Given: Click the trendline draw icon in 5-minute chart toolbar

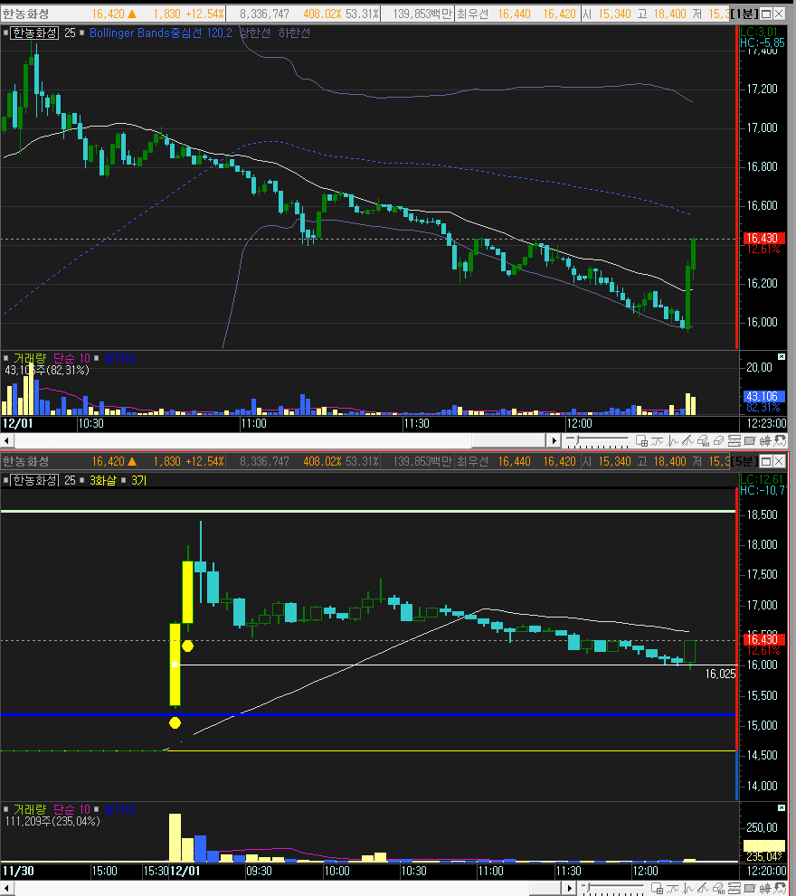Looking at the screenshot, I should [x=704, y=889].
